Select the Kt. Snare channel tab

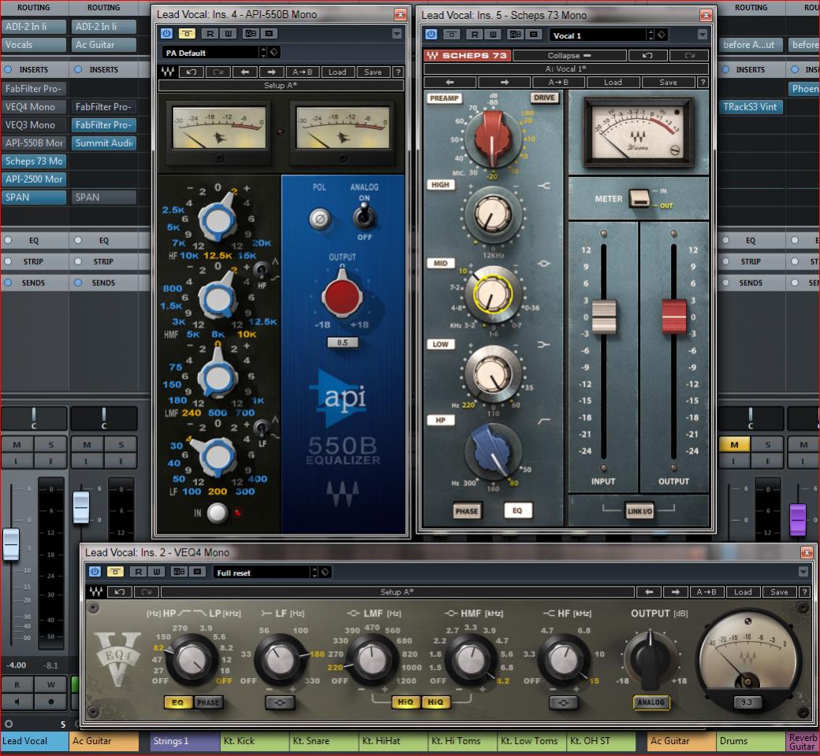click(x=324, y=741)
